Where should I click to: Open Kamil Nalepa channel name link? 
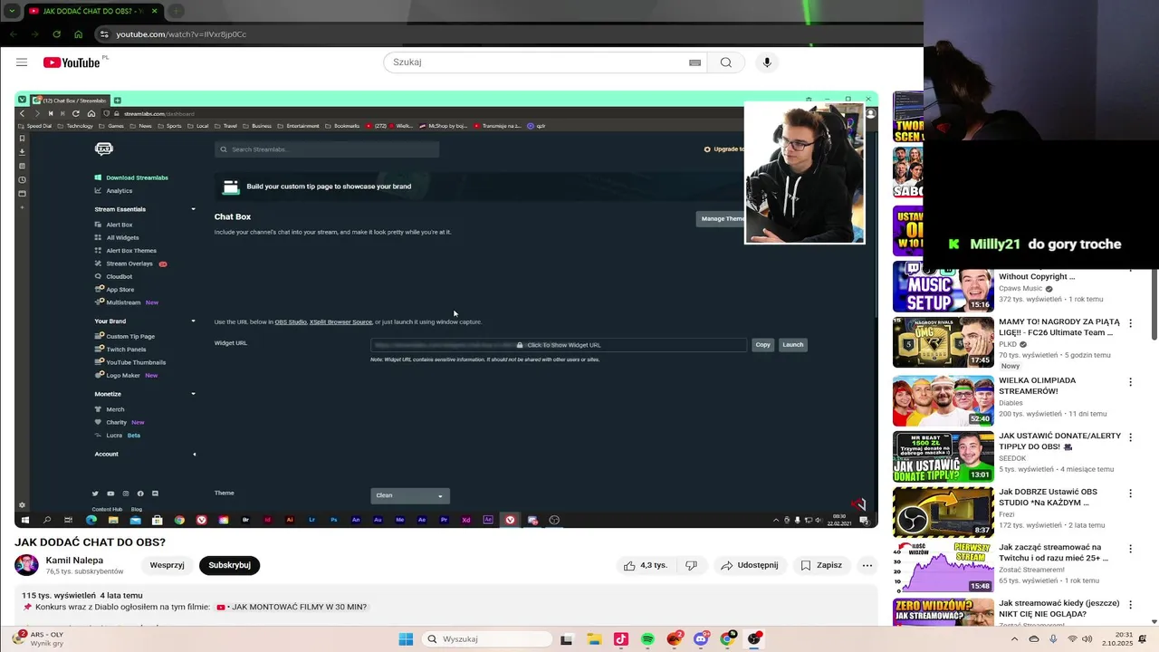tap(74, 561)
